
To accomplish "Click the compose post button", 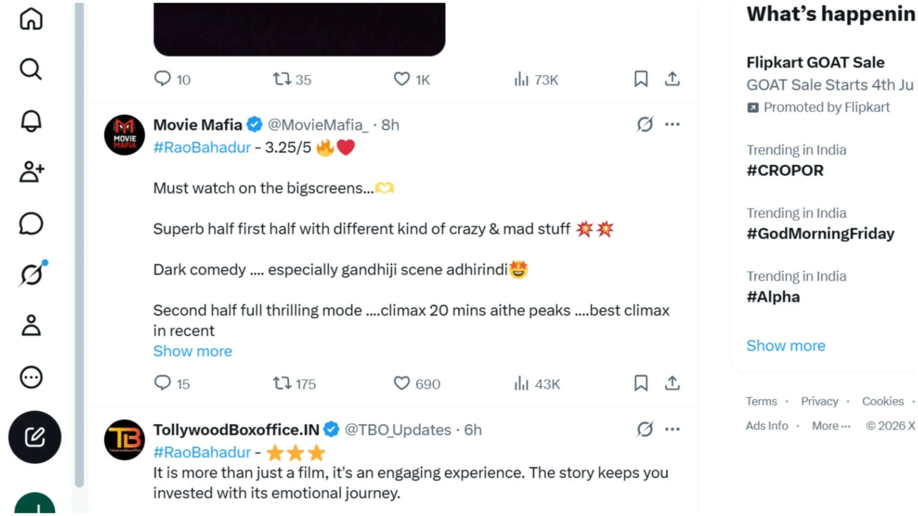I will point(35,437).
